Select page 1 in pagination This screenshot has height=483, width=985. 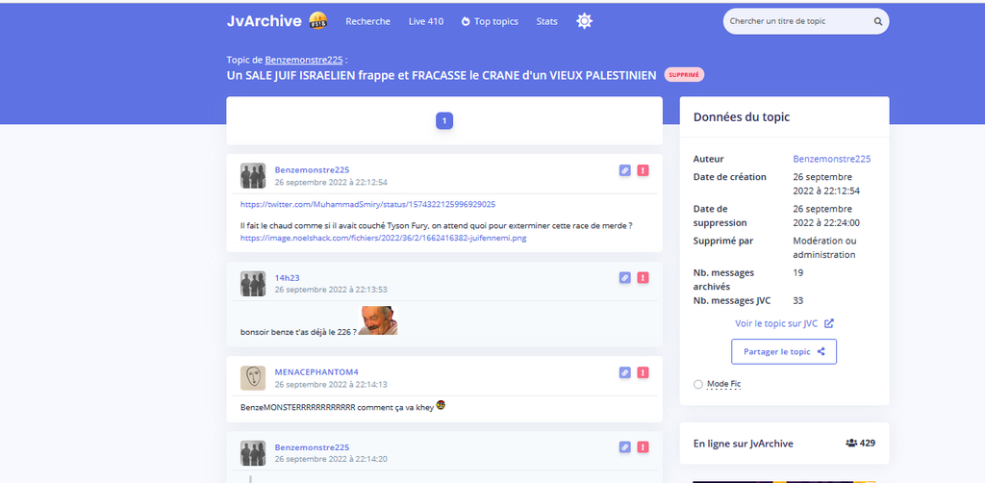(444, 121)
